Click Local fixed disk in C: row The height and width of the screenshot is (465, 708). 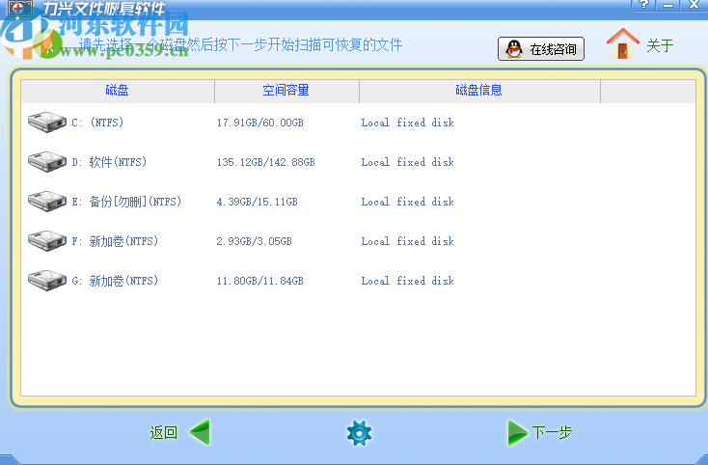pos(407,123)
